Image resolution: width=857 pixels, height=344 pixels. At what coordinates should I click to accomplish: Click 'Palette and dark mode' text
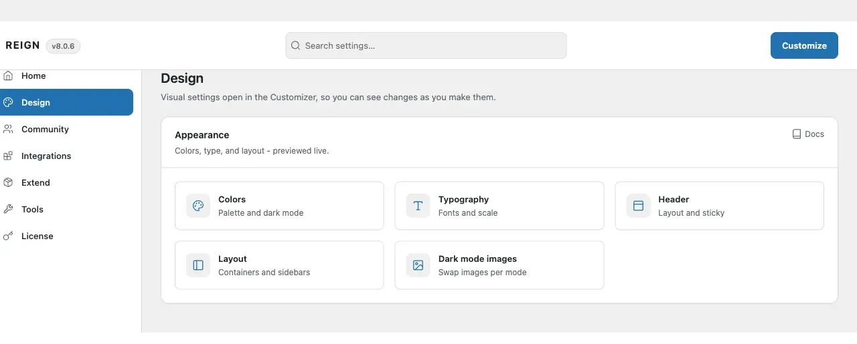pyautogui.click(x=260, y=213)
